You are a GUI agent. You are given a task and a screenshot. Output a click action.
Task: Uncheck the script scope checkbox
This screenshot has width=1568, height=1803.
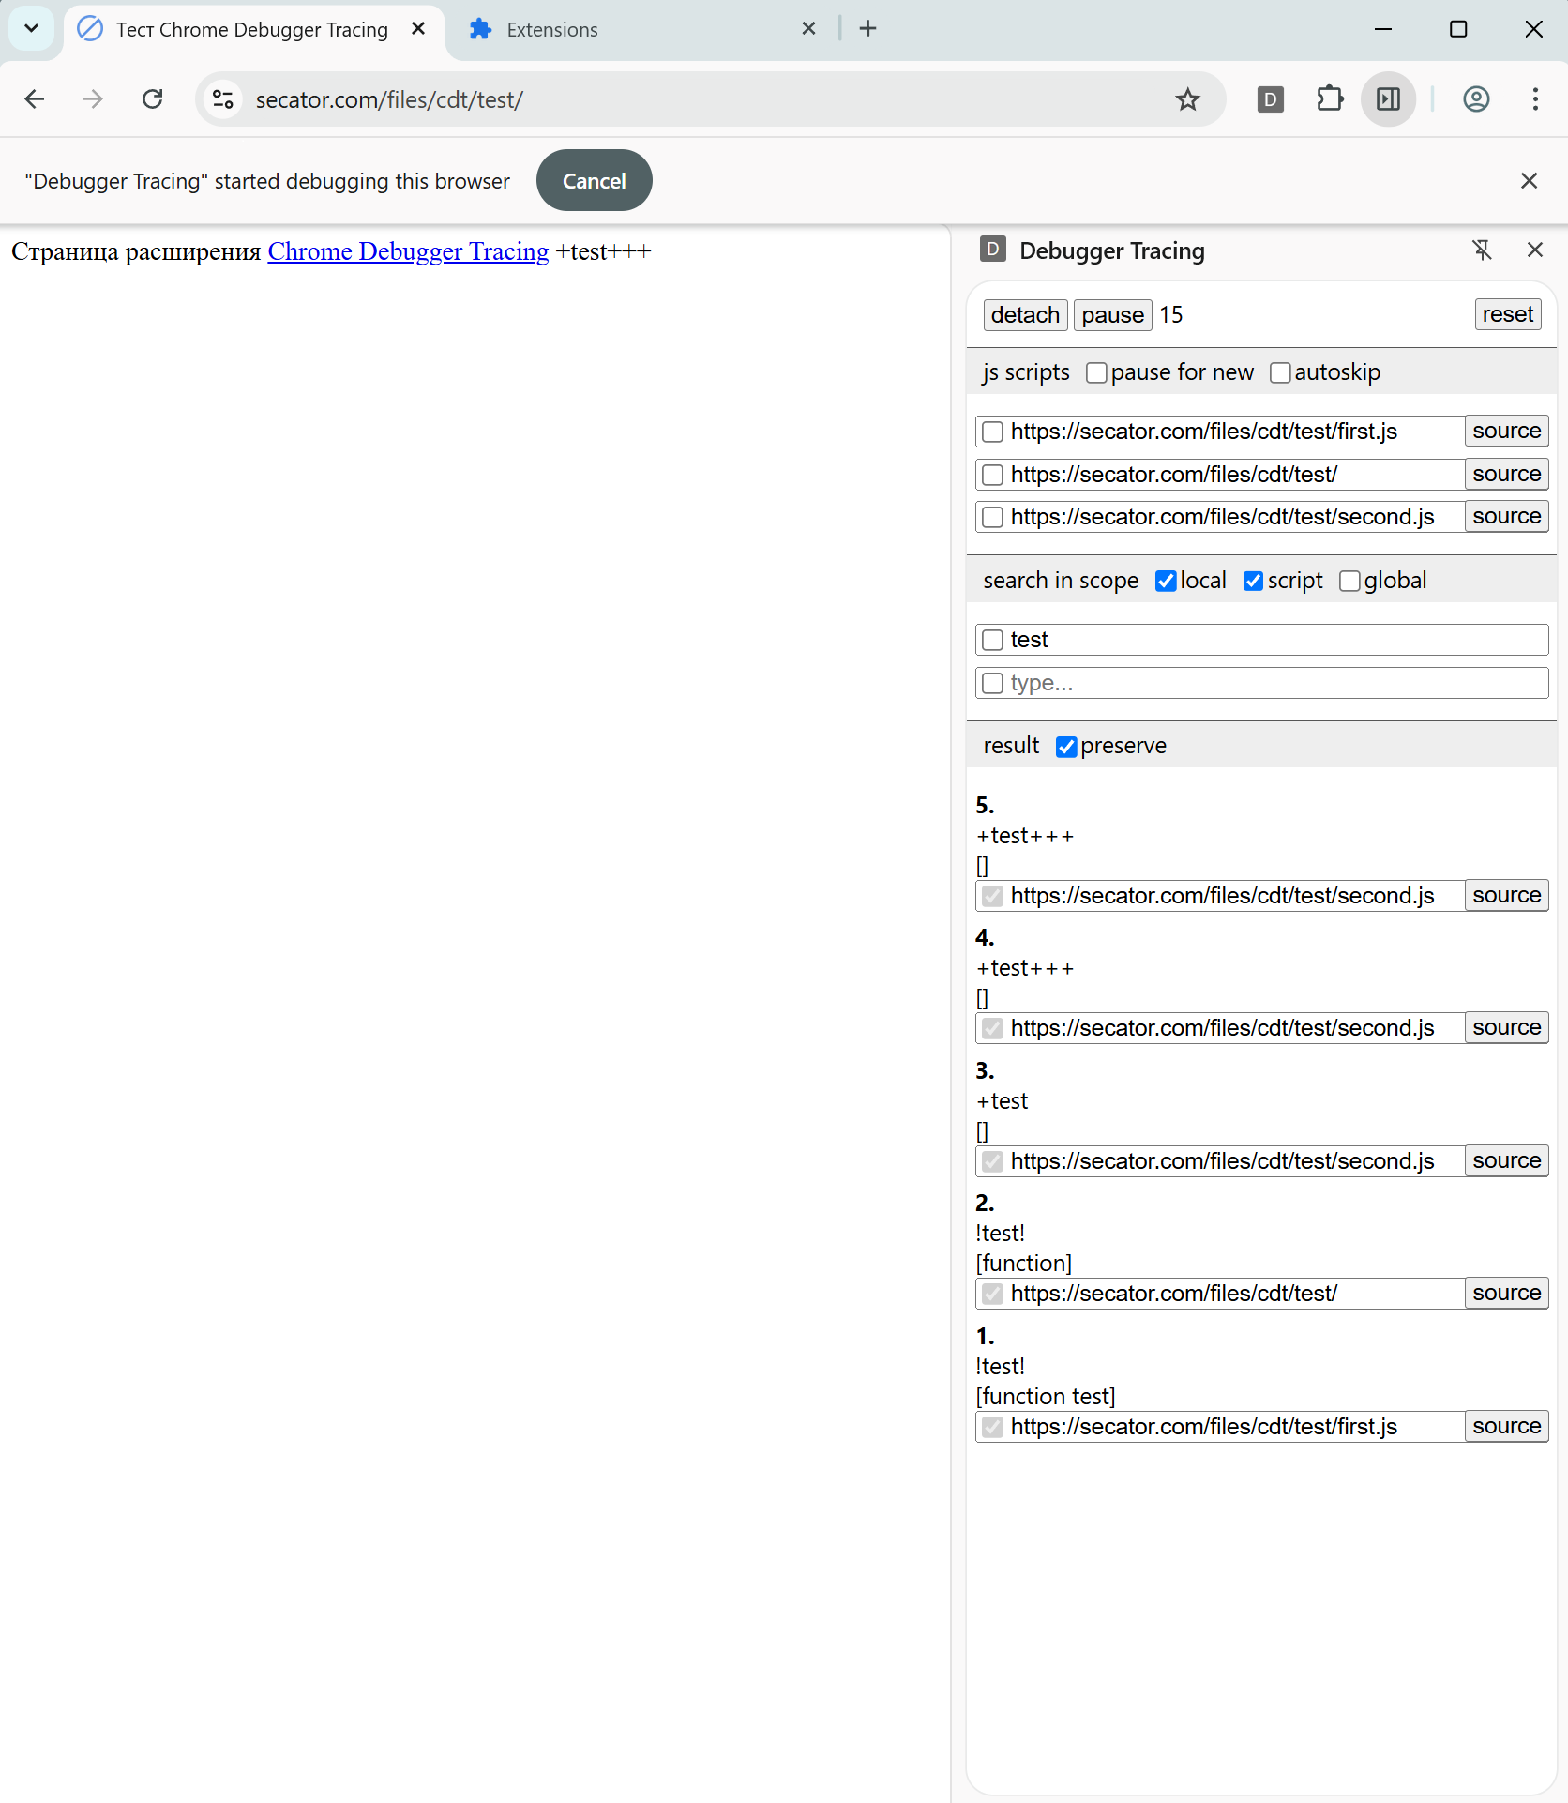coord(1253,582)
